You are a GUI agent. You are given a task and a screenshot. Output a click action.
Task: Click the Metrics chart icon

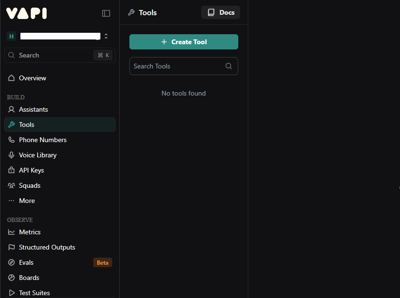12,232
